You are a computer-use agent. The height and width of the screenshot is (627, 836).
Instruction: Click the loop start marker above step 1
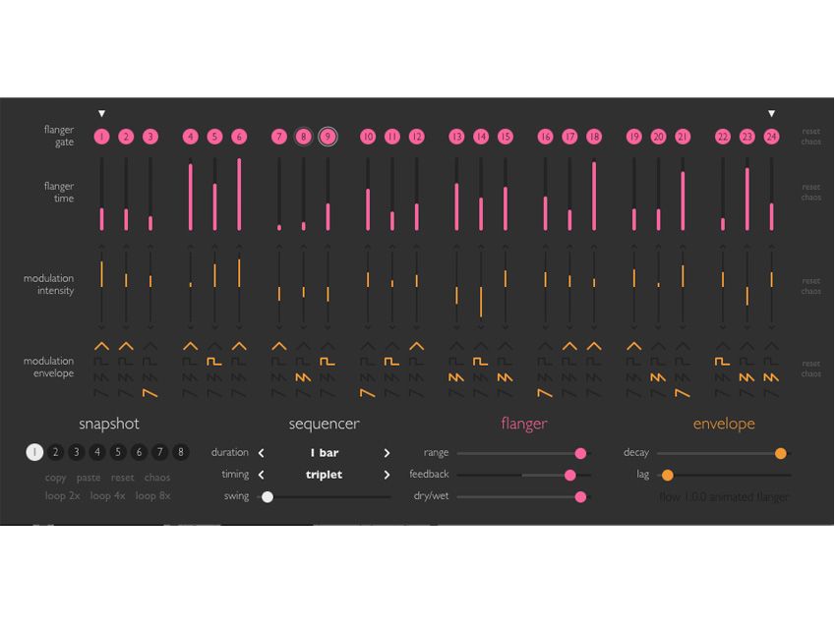tap(101, 112)
